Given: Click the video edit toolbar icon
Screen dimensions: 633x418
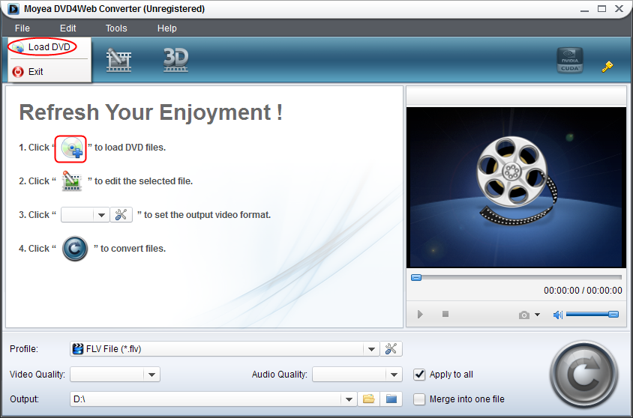Looking at the screenshot, I should [x=118, y=60].
